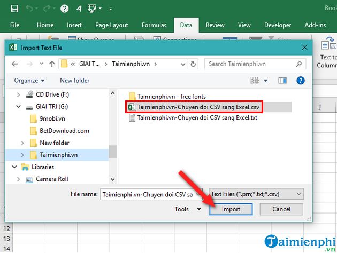Open the Tools dropdown menu

(187, 209)
